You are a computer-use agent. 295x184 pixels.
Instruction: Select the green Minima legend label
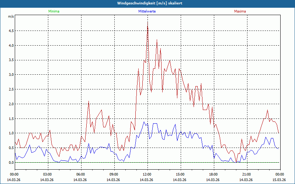pyautogui.click(x=53, y=11)
